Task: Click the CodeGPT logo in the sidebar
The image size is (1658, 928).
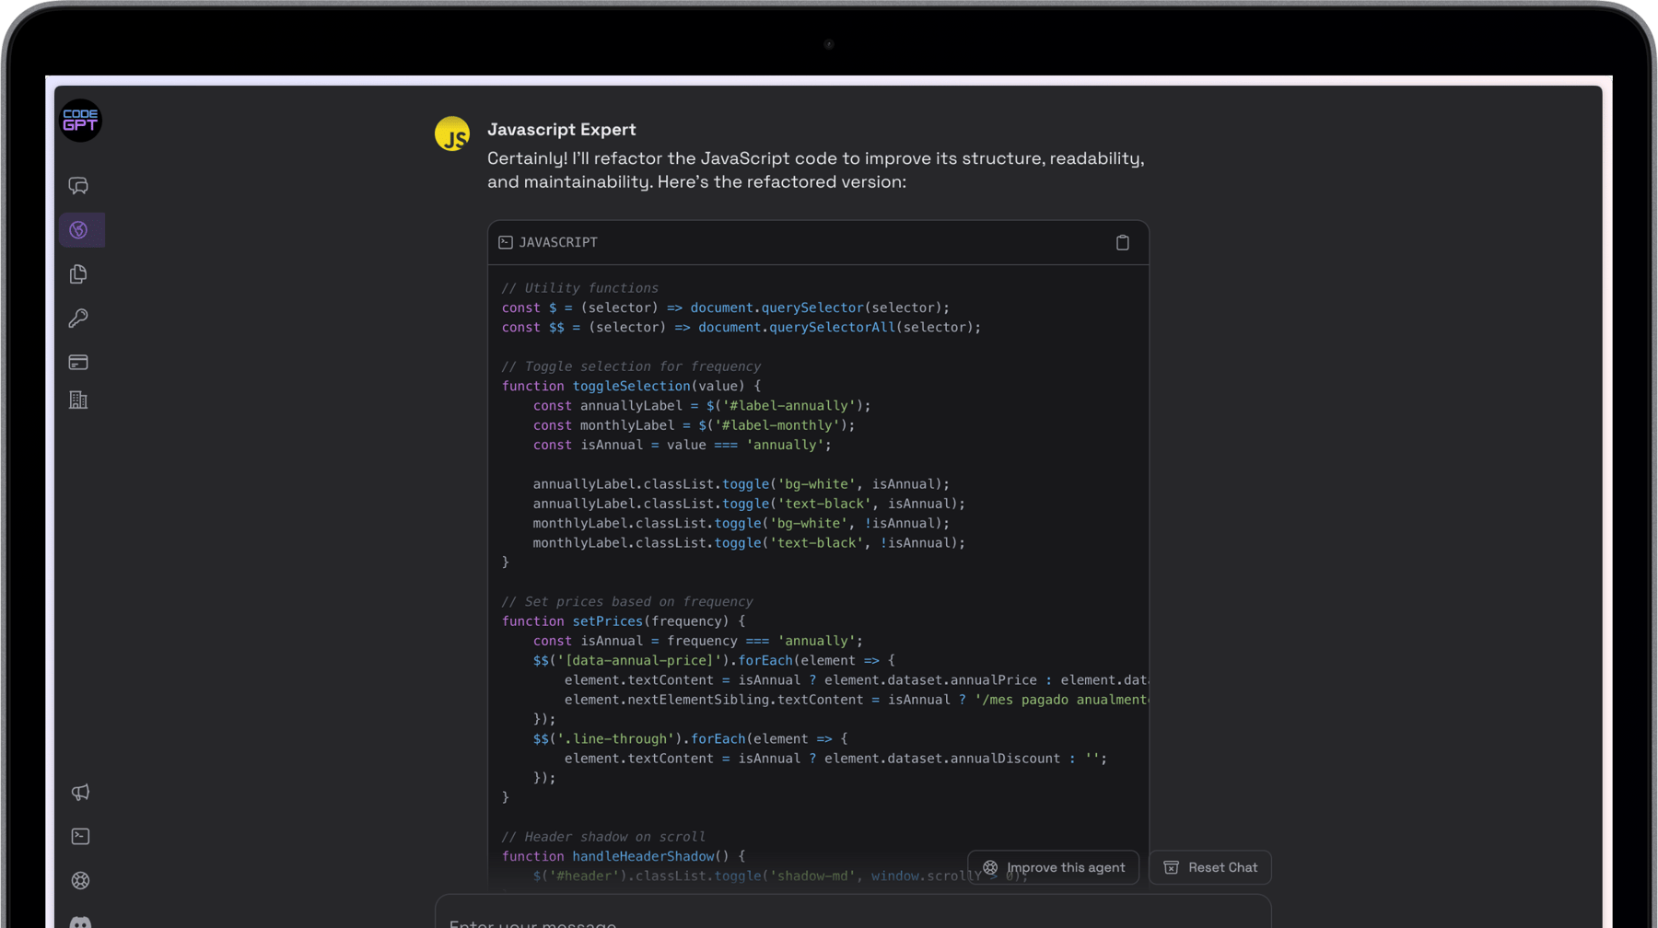Action: click(x=80, y=121)
